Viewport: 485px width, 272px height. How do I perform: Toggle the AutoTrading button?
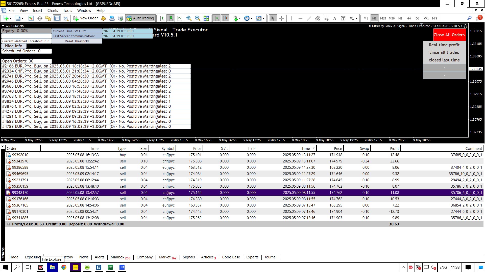140,18
